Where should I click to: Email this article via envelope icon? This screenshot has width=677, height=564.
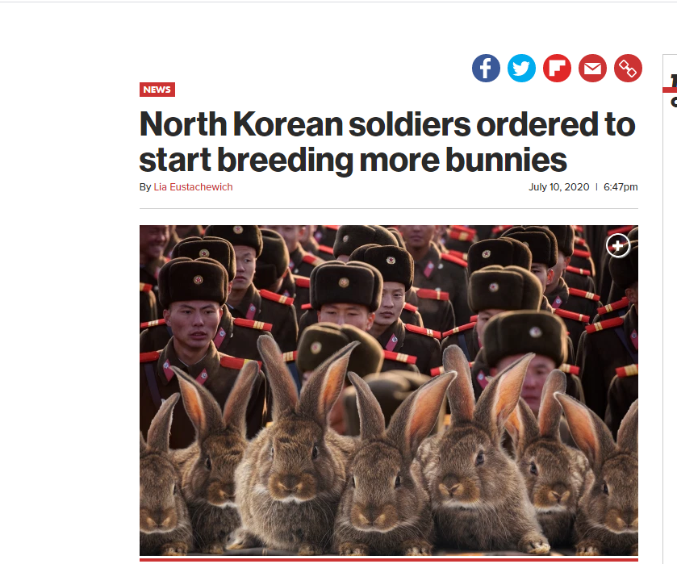click(x=592, y=68)
